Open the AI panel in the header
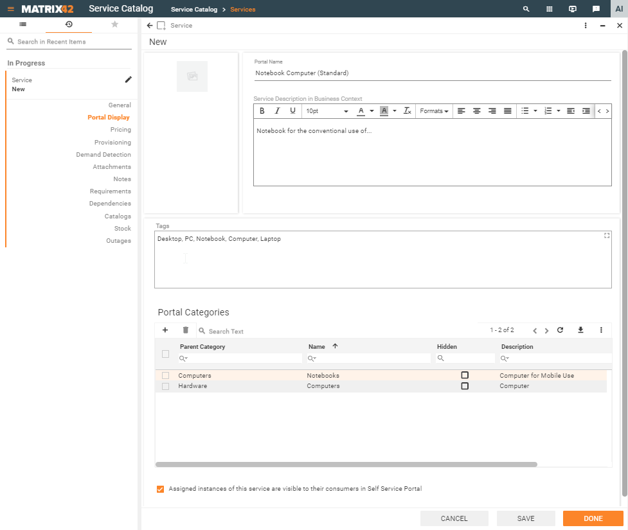Viewport: 628px width, 530px height. (x=618, y=8)
